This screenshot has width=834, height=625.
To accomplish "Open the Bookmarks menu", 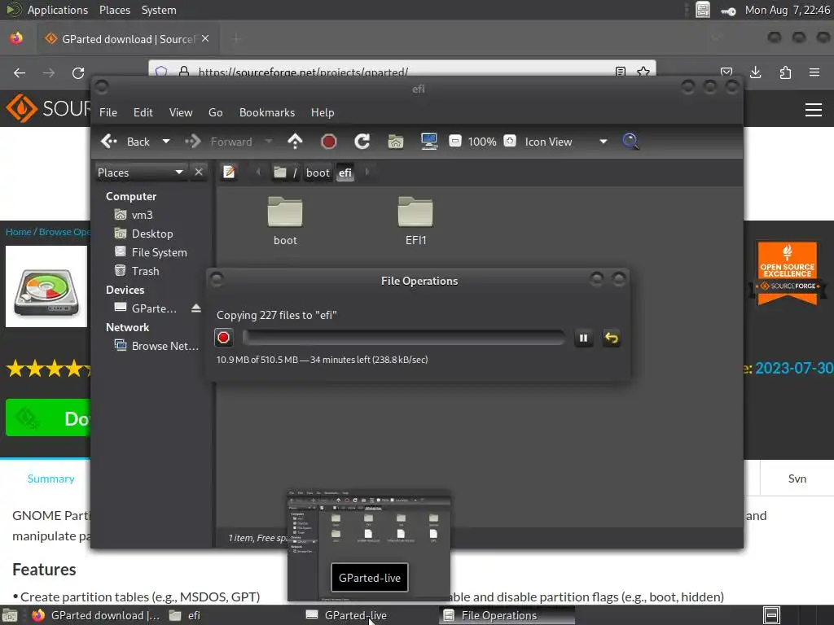I will (x=266, y=112).
